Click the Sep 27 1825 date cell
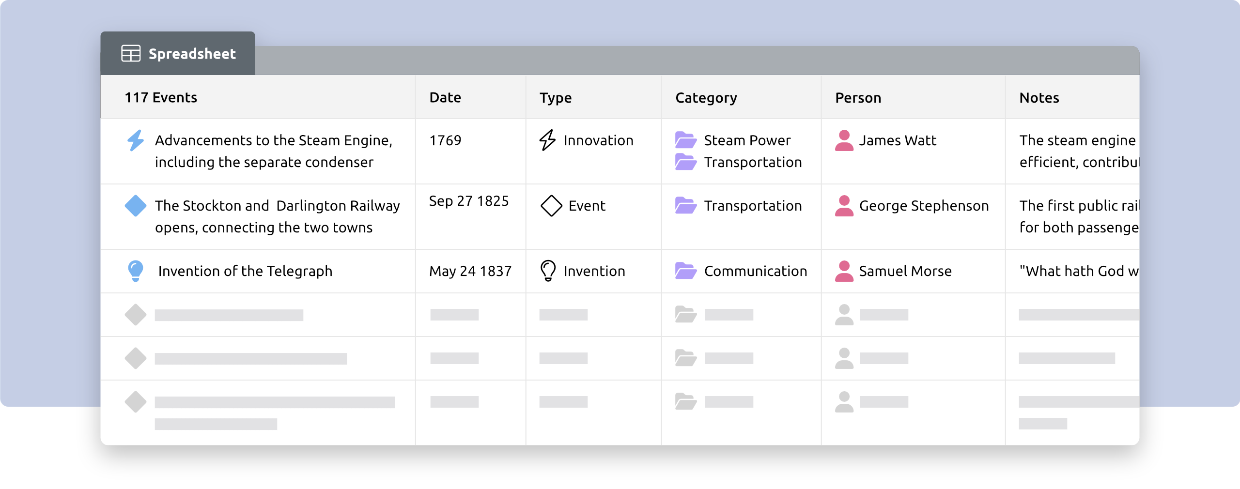The height and width of the screenshot is (489, 1240). click(x=469, y=201)
